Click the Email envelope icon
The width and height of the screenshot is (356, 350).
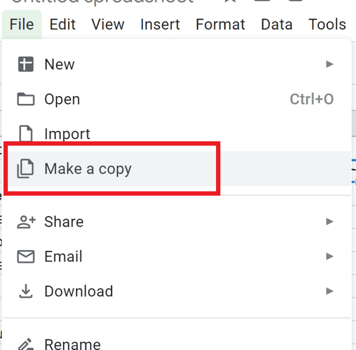pyautogui.click(x=26, y=256)
